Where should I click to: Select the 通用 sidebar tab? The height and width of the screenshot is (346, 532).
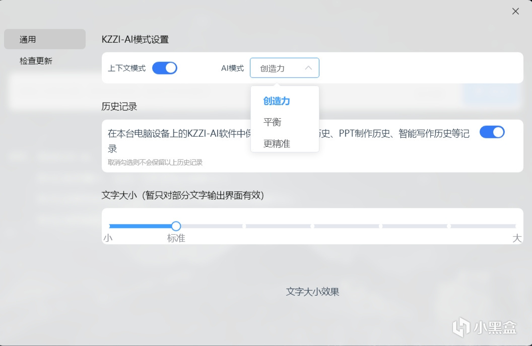(x=45, y=39)
